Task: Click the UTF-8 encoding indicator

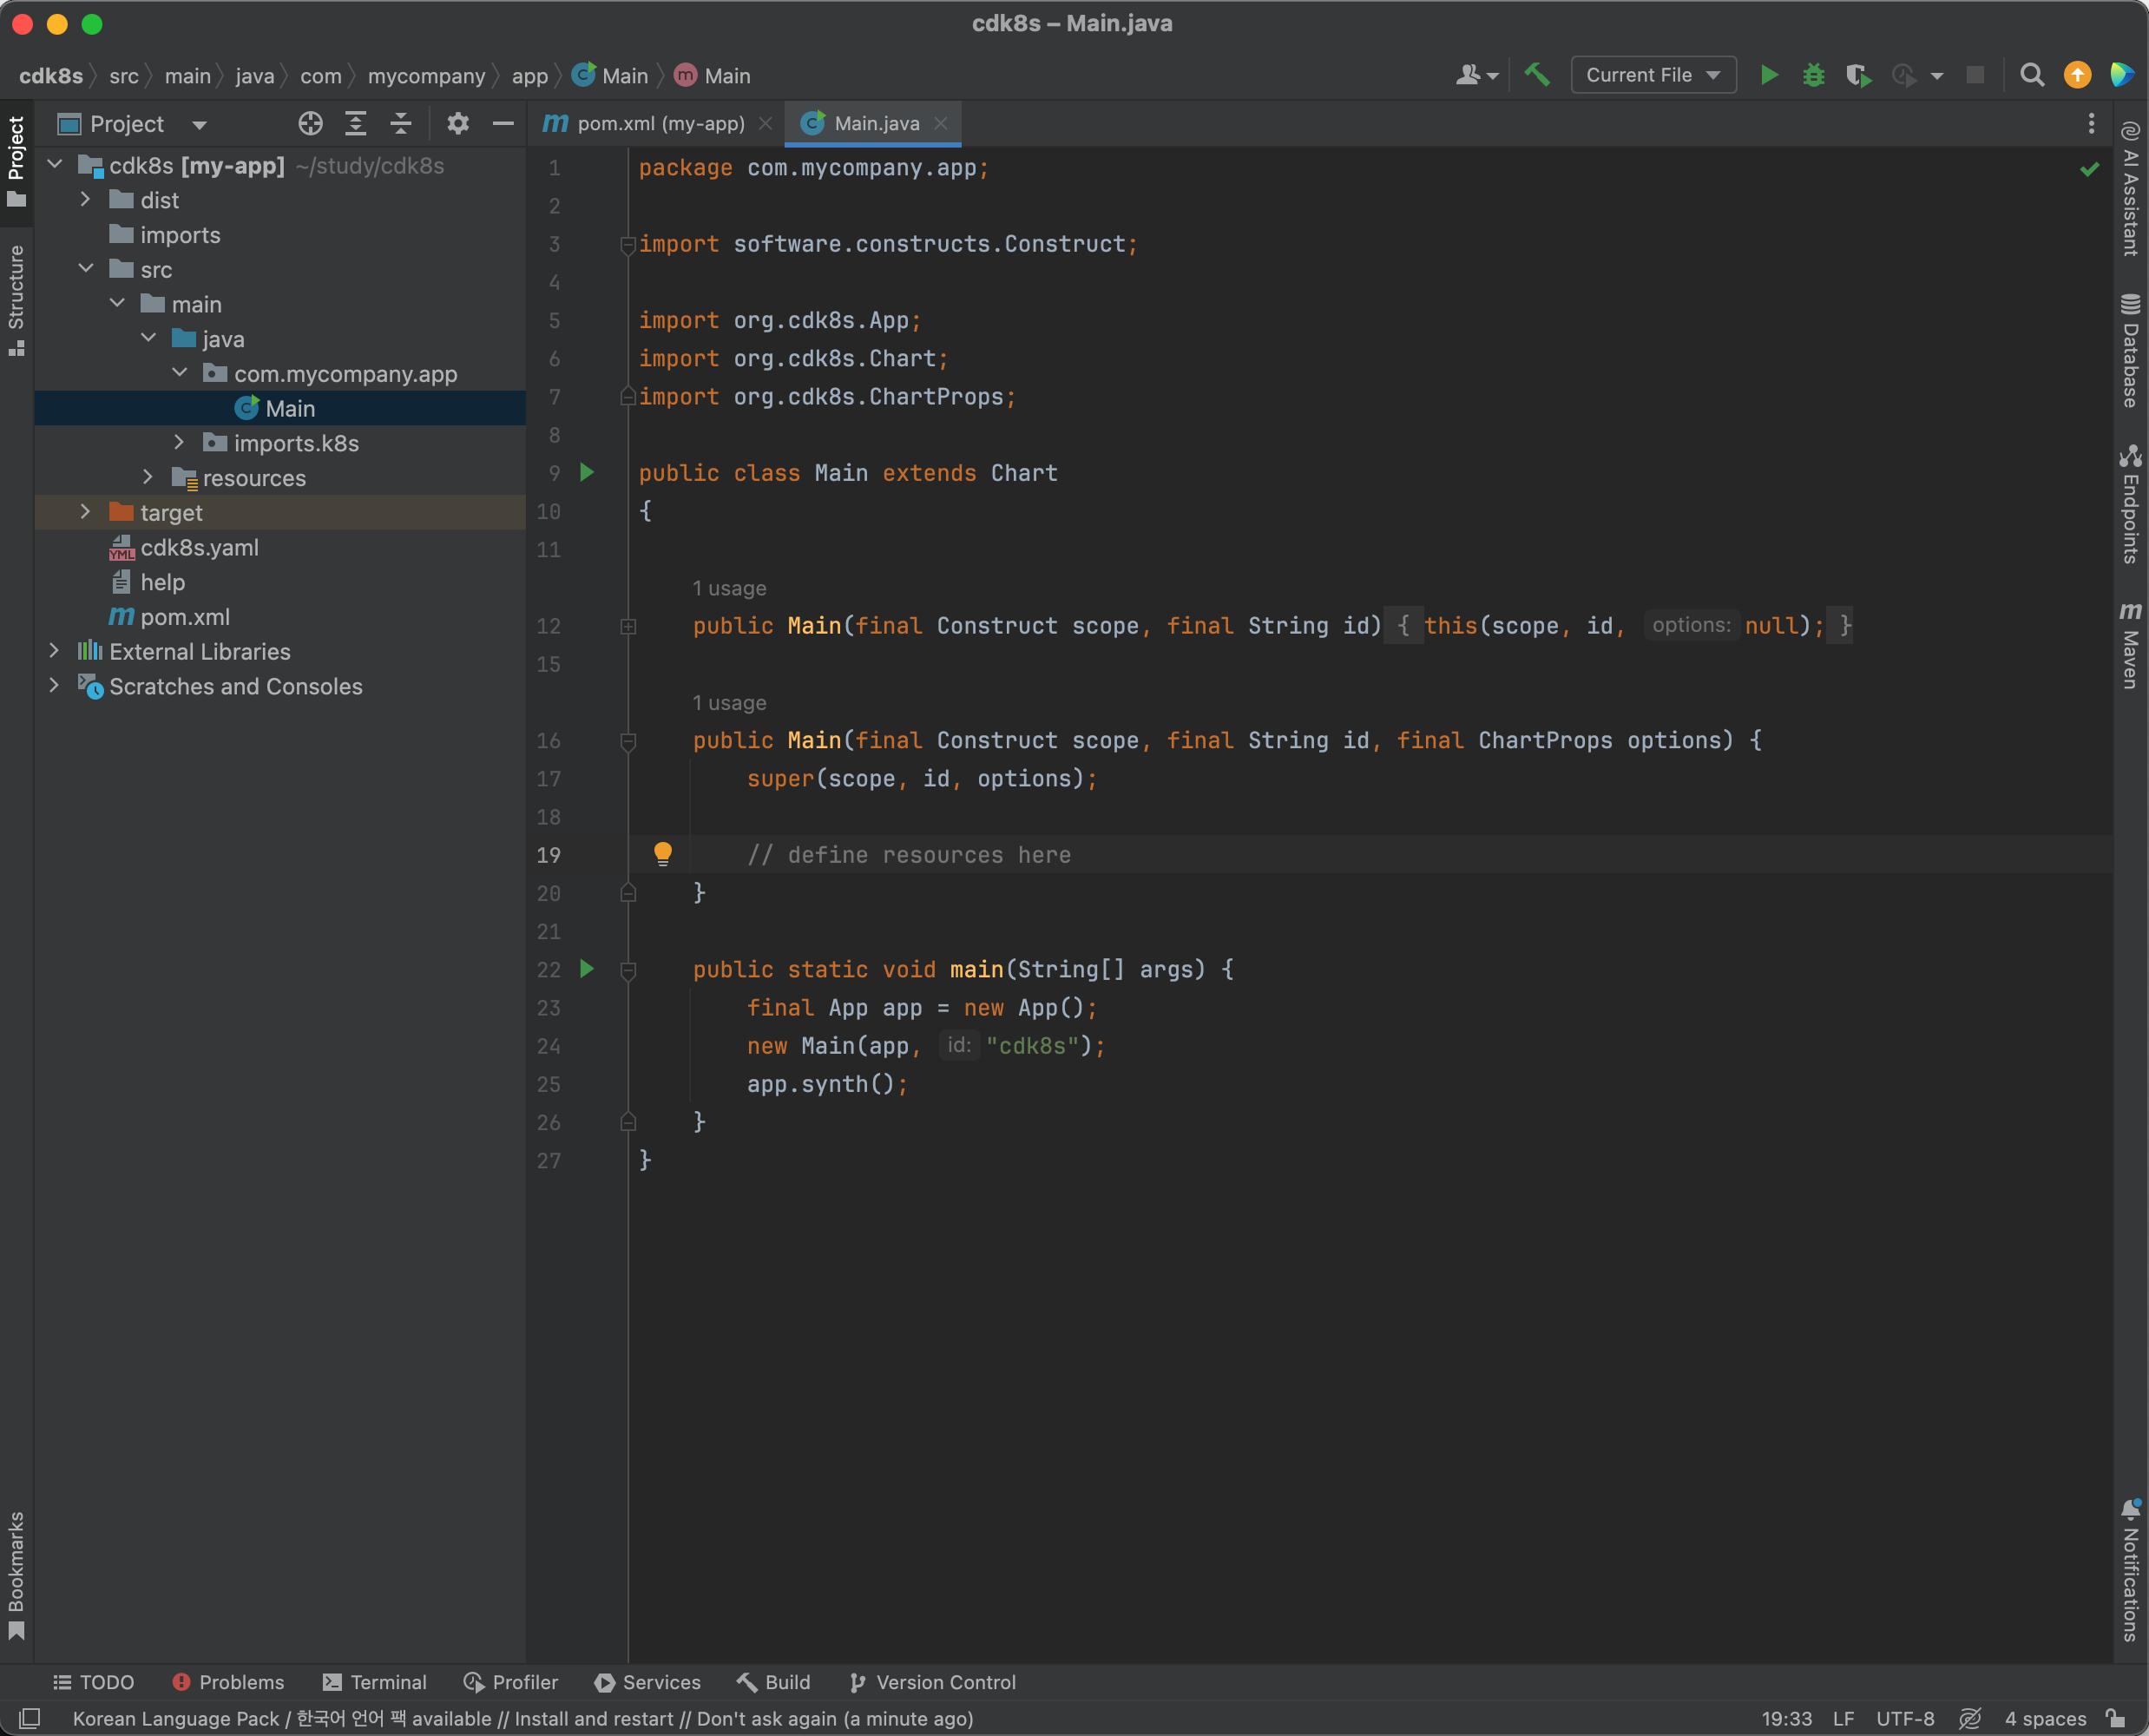Action: (1904, 1718)
